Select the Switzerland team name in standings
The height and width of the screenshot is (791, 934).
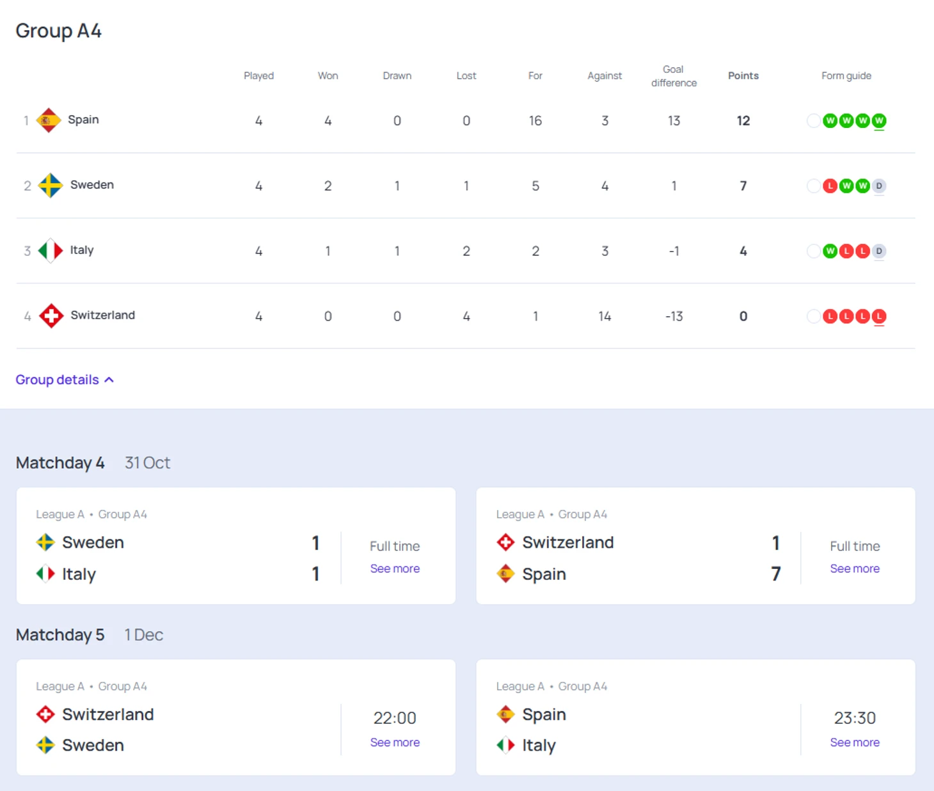click(x=102, y=316)
